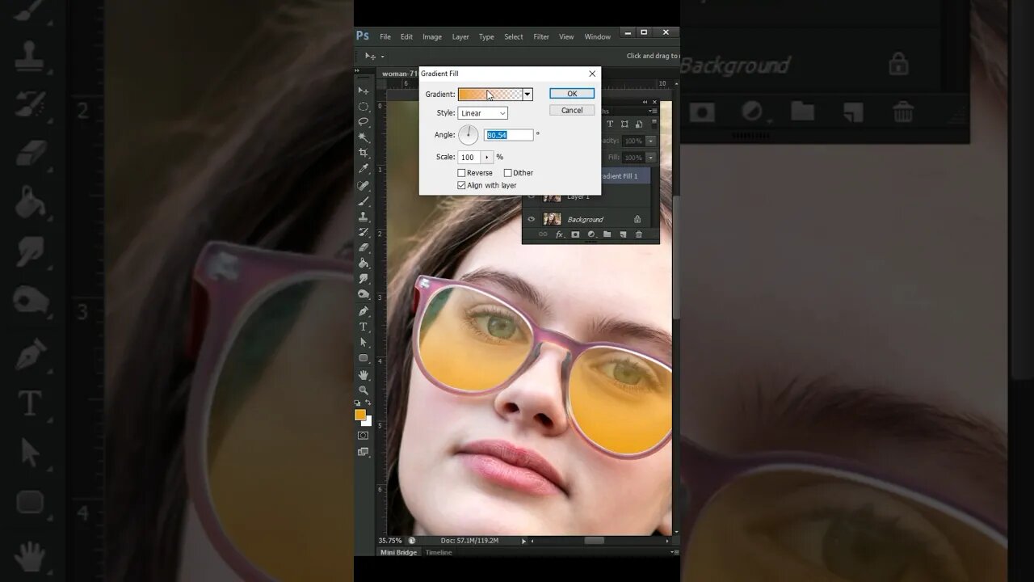This screenshot has height=582, width=1034.
Task: Select the Lasso tool
Action: (x=364, y=122)
